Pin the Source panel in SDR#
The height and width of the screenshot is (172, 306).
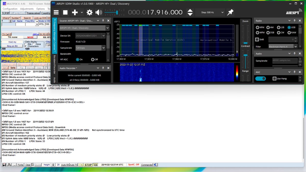[103, 21]
